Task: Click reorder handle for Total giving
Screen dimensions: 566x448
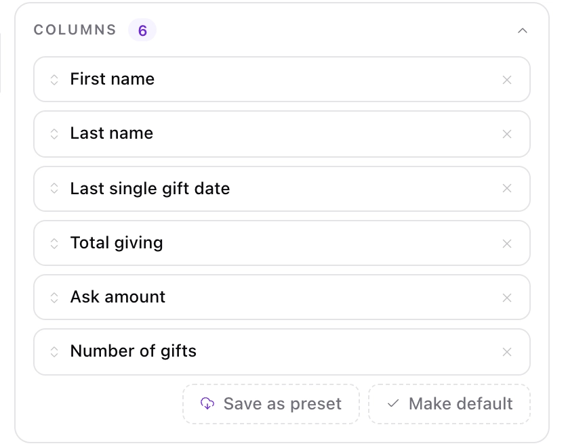Action: [x=54, y=244]
